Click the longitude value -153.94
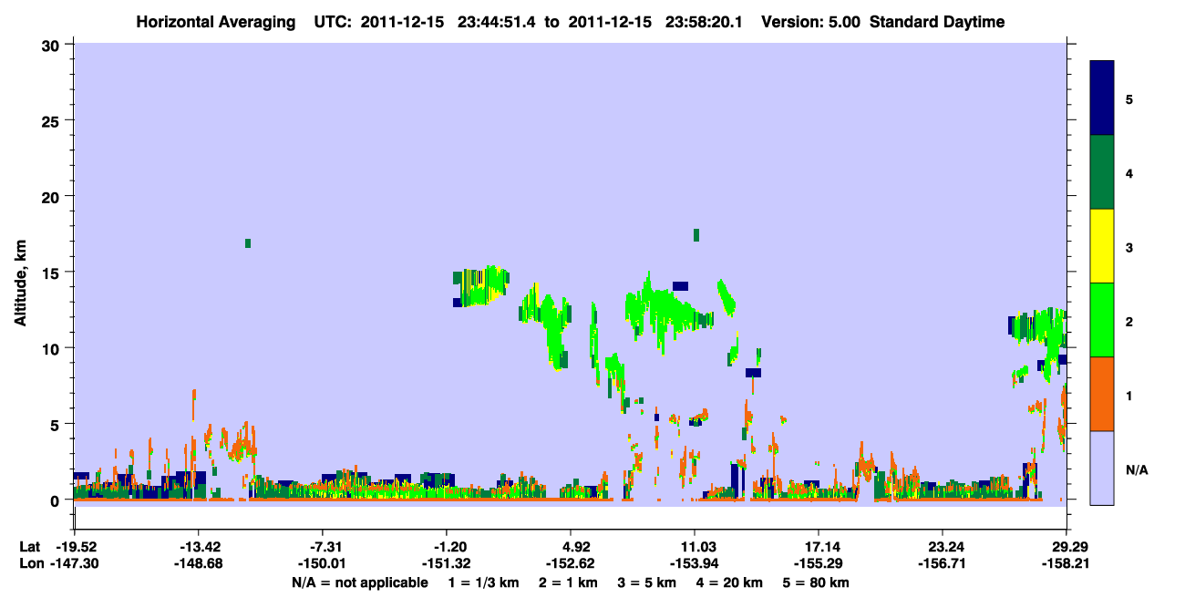 click(x=695, y=564)
